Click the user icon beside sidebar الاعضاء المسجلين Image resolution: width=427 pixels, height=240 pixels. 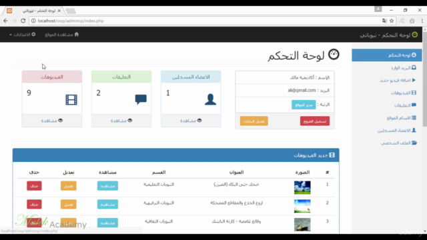point(414,130)
